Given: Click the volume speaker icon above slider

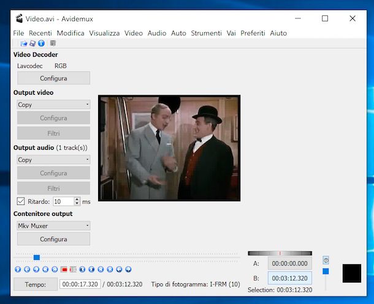Looking at the screenshot, I should pyautogui.click(x=326, y=260).
